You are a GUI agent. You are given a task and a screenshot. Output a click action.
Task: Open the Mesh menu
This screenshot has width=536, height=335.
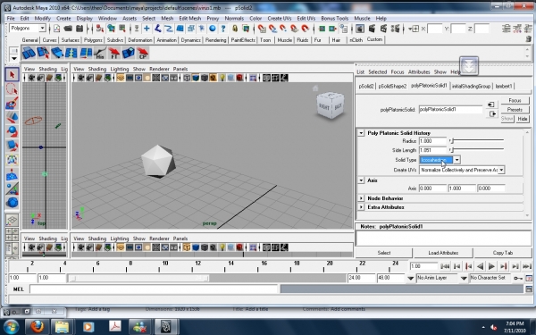(x=167, y=18)
